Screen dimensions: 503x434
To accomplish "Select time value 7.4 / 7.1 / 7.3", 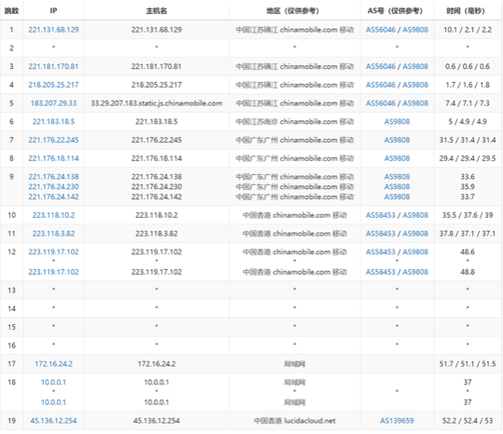I will [468, 103].
